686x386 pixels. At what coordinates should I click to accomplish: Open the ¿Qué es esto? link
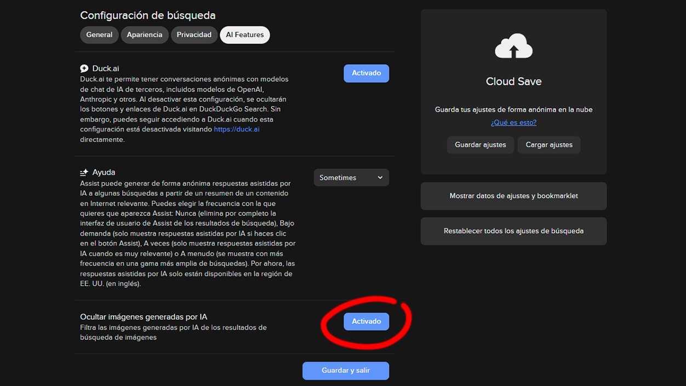click(513, 122)
